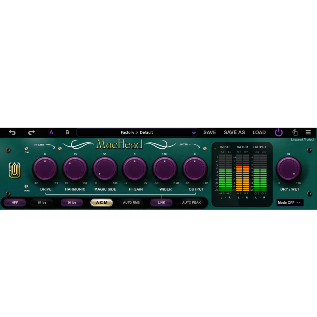Image resolution: width=317 pixels, height=317 pixels.
Task: Enable ACM mode
Action: 101,202
